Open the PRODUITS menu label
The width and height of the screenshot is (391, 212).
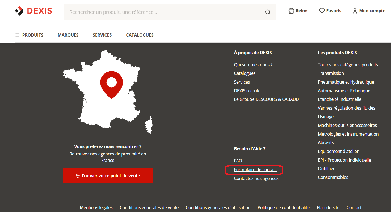pyautogui.click(x=33, y=35)
